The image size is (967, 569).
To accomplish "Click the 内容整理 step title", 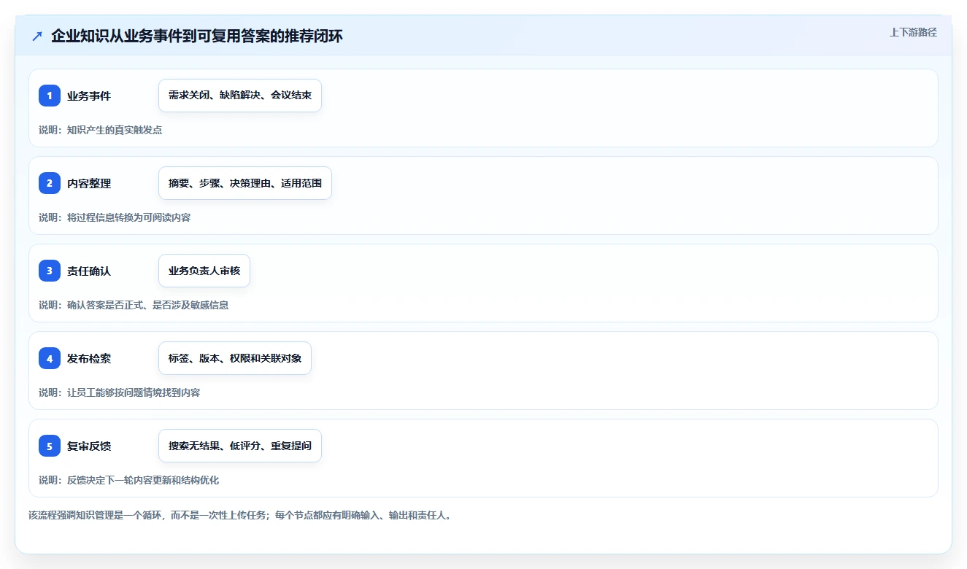I will point(89,183).
